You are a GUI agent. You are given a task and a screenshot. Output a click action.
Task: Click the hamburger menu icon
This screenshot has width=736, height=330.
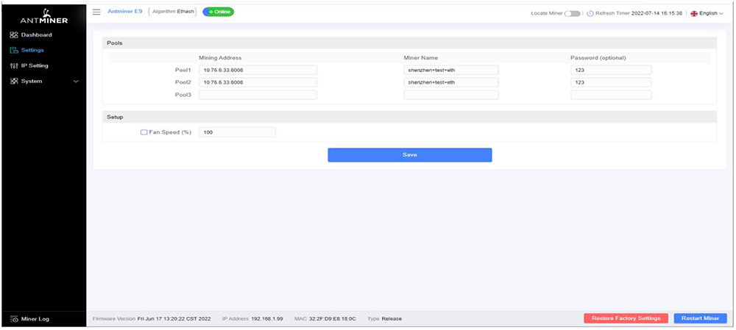[96, 12]
